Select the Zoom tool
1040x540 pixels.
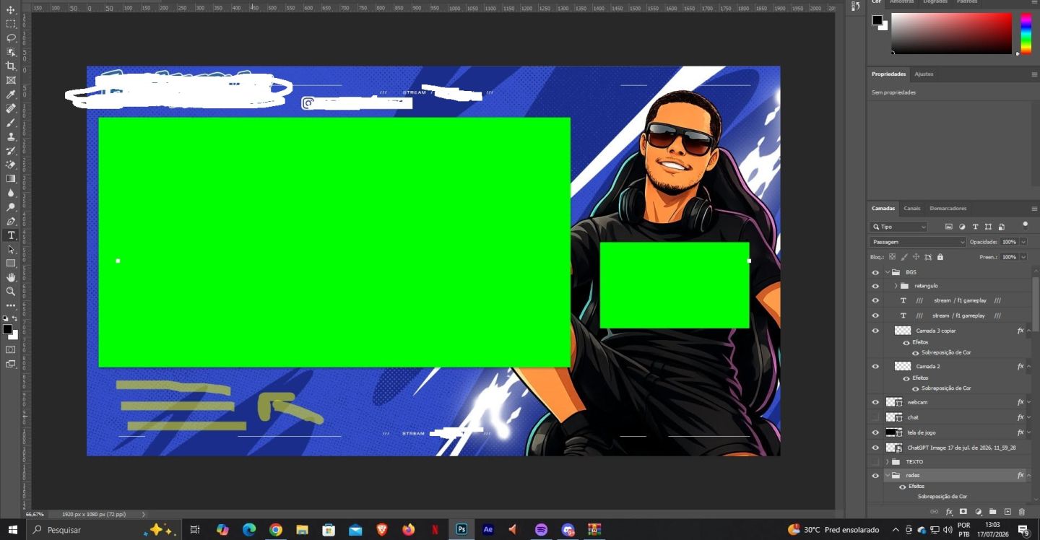pos(11,292)
